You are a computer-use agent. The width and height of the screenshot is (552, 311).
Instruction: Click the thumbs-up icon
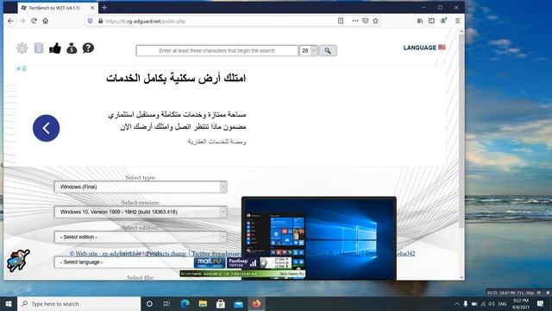tap(55, 48)
